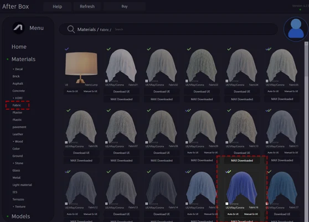Select the Plastic material category
Image resolution: width=309 pixels, height=222 pixels.
17,120
